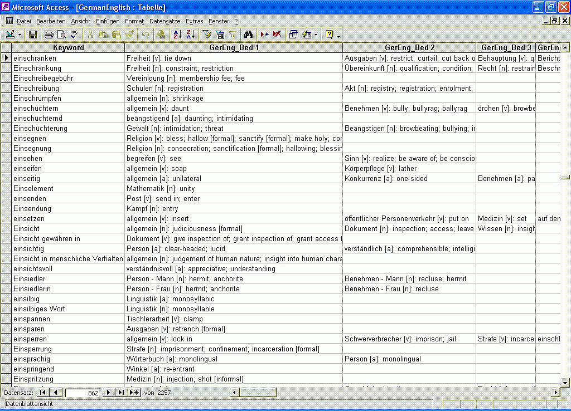This screenshot has height=411, width=571.
Task: Click the cell 'Mathematik [n]: unity'
Action: pyautogui.click(x=234, y=188)
